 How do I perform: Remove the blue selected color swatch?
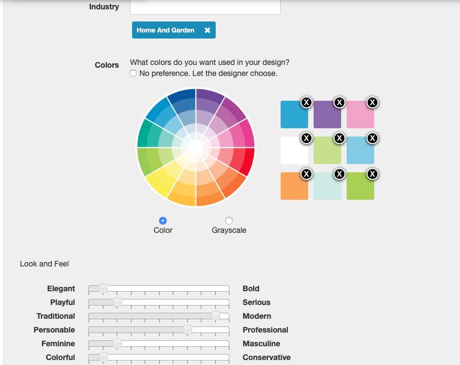[x=306, y=102]
